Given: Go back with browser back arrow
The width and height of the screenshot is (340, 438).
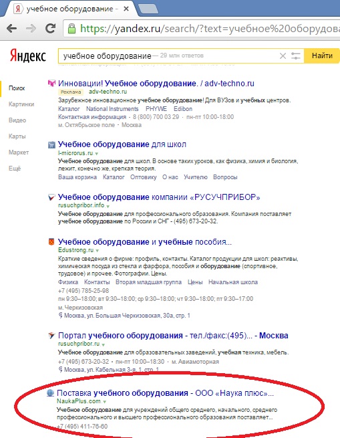Looking at the screenshot, I should coord(12,29).
